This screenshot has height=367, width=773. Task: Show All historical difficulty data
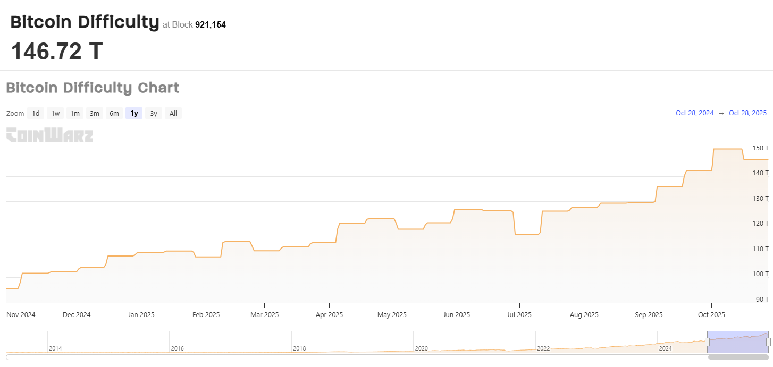point(173,113)
